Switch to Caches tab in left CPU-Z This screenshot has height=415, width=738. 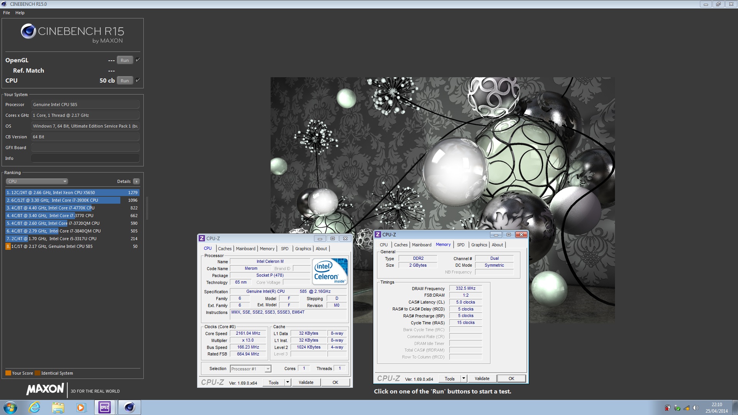coord(225,249)
